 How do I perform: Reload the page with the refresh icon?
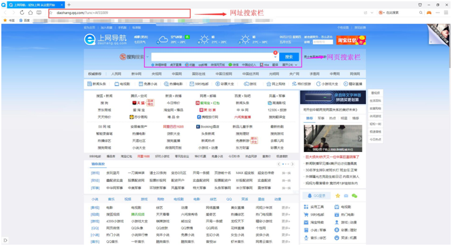click(22, 13)
